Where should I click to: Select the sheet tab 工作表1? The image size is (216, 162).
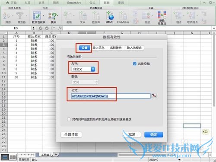46,155
